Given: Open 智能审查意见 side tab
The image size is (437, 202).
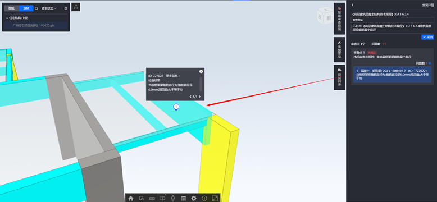Looking at the screenshot, I should pos(339,19).
